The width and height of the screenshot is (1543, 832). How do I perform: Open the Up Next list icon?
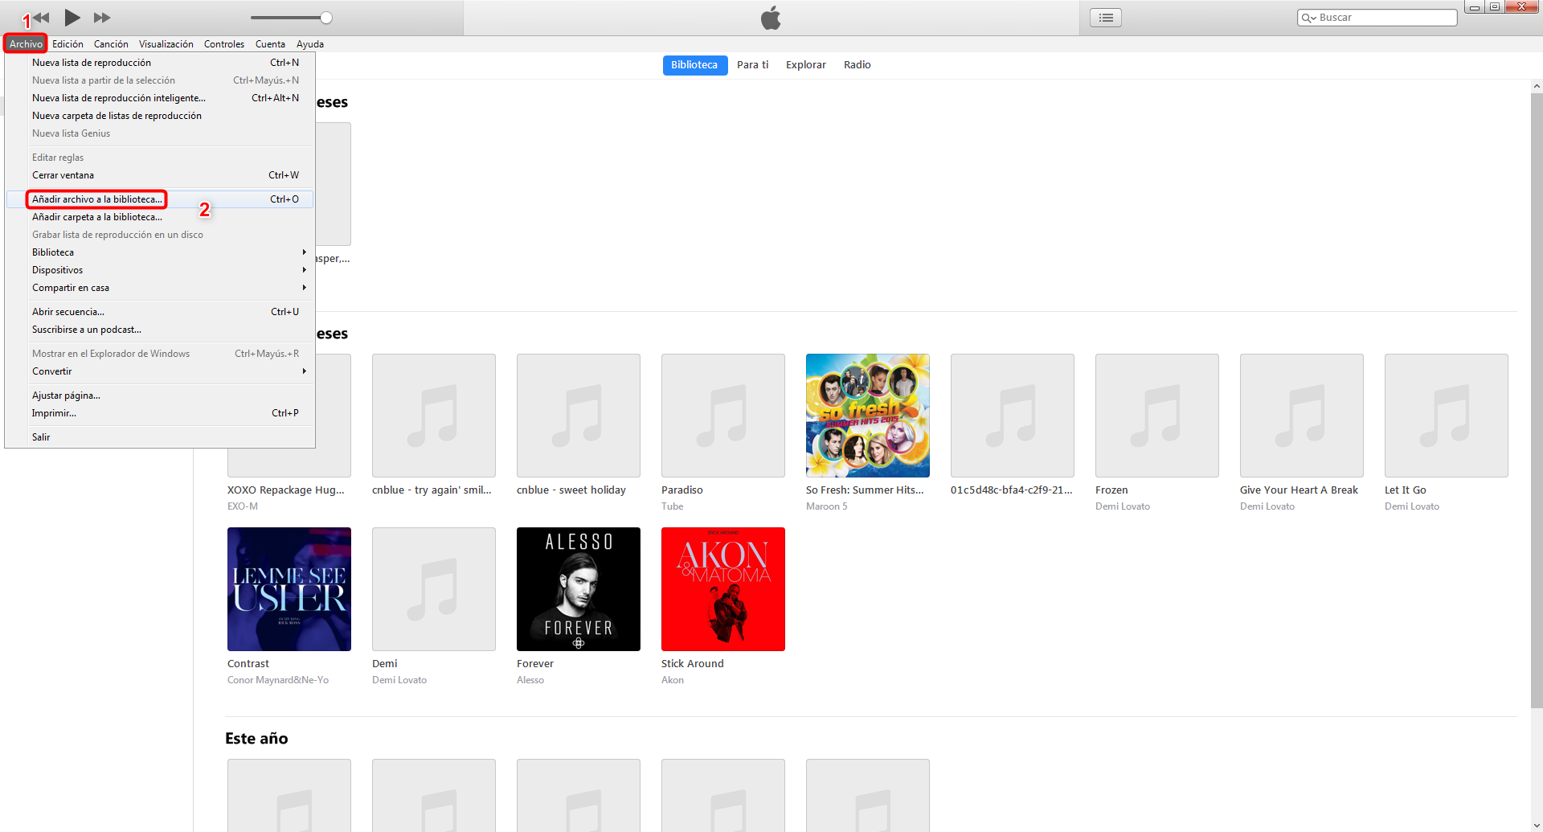[x=1105, y=17]
